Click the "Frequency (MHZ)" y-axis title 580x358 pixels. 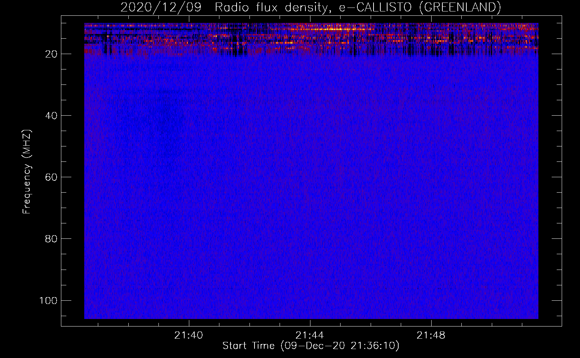[x=27, y=172]
